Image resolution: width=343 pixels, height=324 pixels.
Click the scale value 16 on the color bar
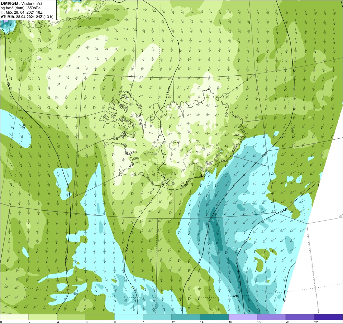click(x=230, y=322)
